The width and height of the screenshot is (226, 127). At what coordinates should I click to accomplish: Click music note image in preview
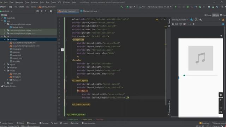201,58
